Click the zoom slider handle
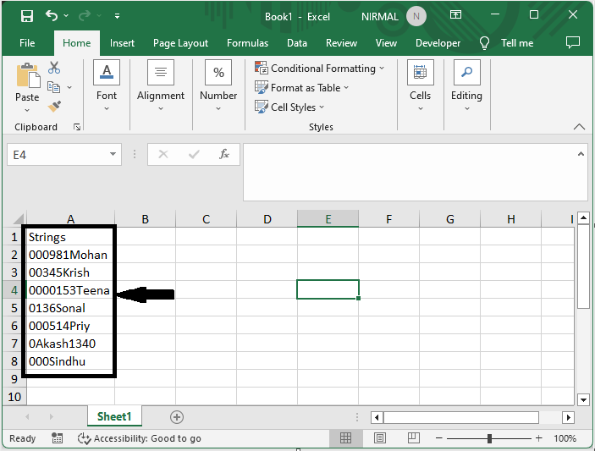 click(x=489, y=438)
